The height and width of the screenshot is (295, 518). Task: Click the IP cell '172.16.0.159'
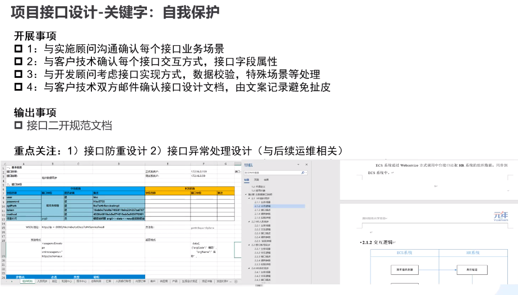(x=203, y=172)
